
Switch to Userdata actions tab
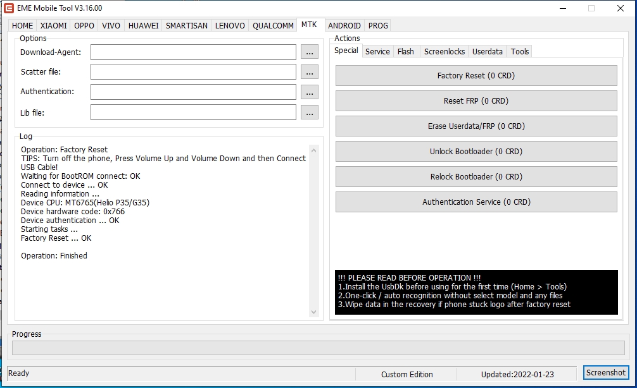click(x=488, y=52)
